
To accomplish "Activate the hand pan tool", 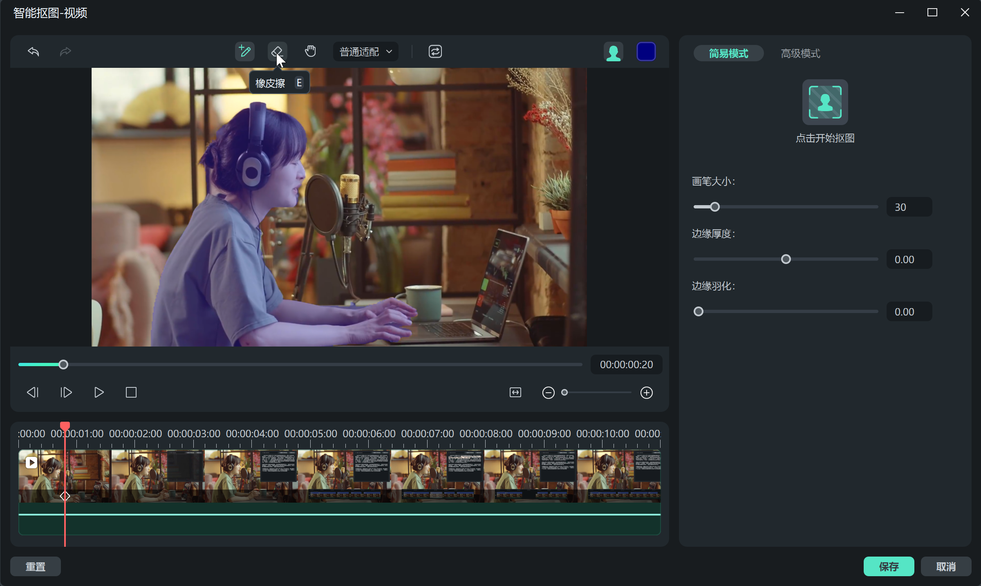I will [310, 51].
